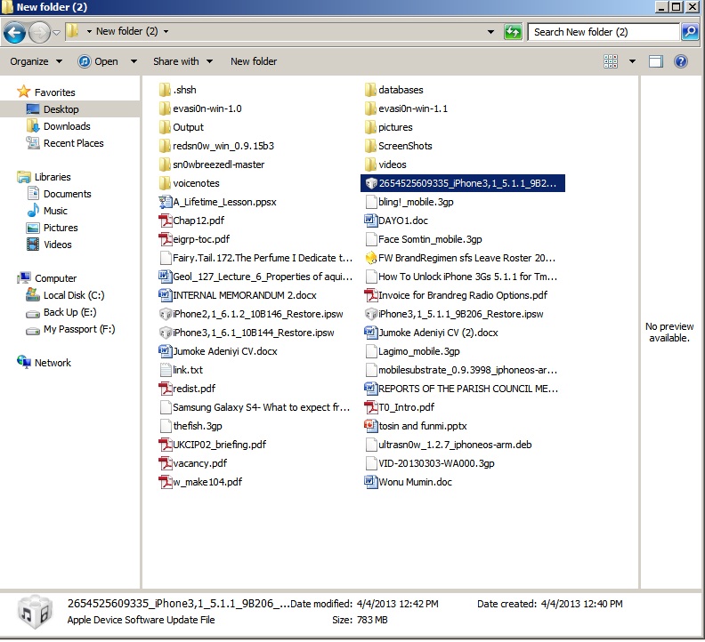This screenshot has width=705, height=642.
Task: Select A_Lifetime_Lesson.ppsx file icon
Action: tap(165, 202)
